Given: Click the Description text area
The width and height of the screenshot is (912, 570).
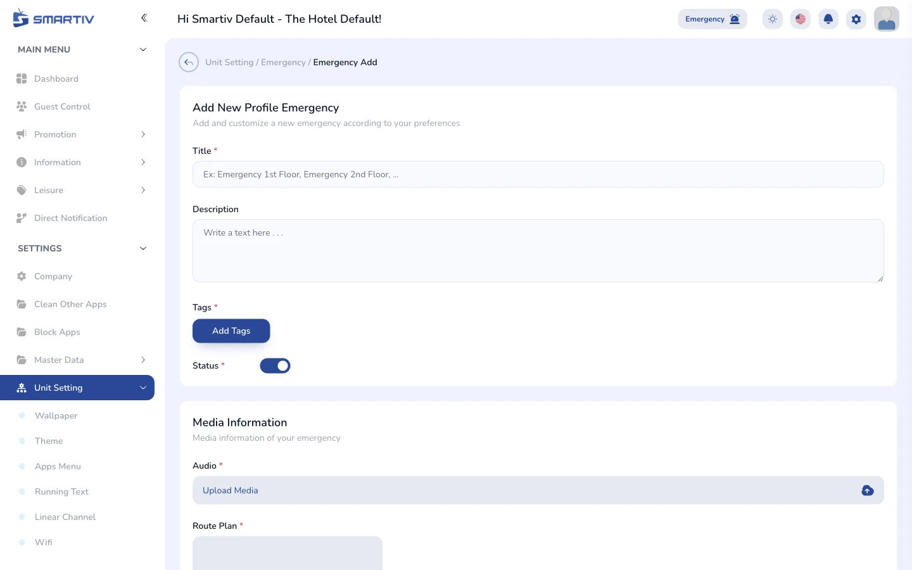Looking at the screenshot, I should 538,251.
